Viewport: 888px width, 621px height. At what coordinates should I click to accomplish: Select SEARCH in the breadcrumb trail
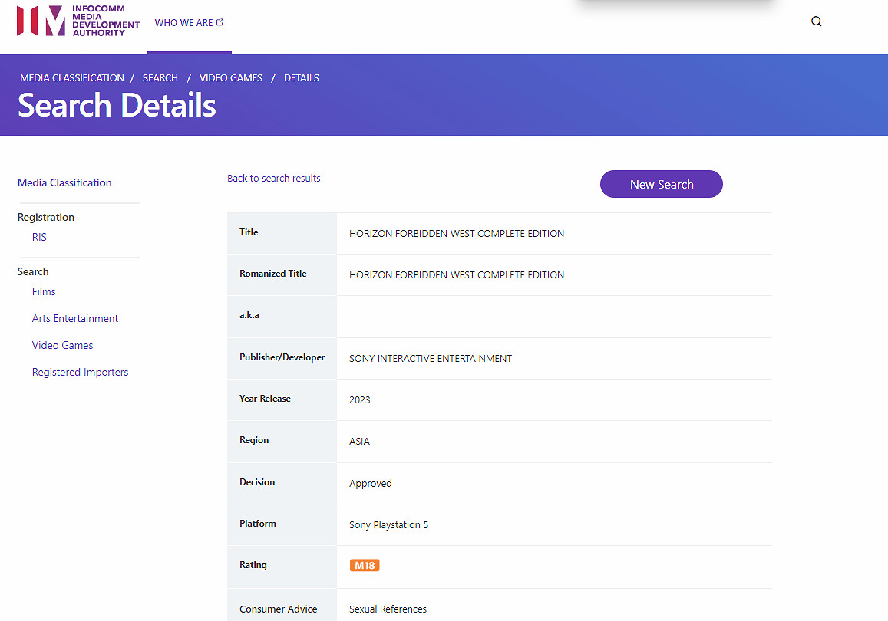click(160, 78)
